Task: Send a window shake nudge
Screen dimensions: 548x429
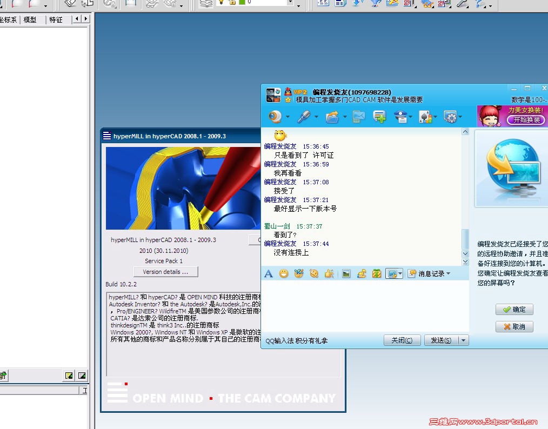Action: coord(314,273)
